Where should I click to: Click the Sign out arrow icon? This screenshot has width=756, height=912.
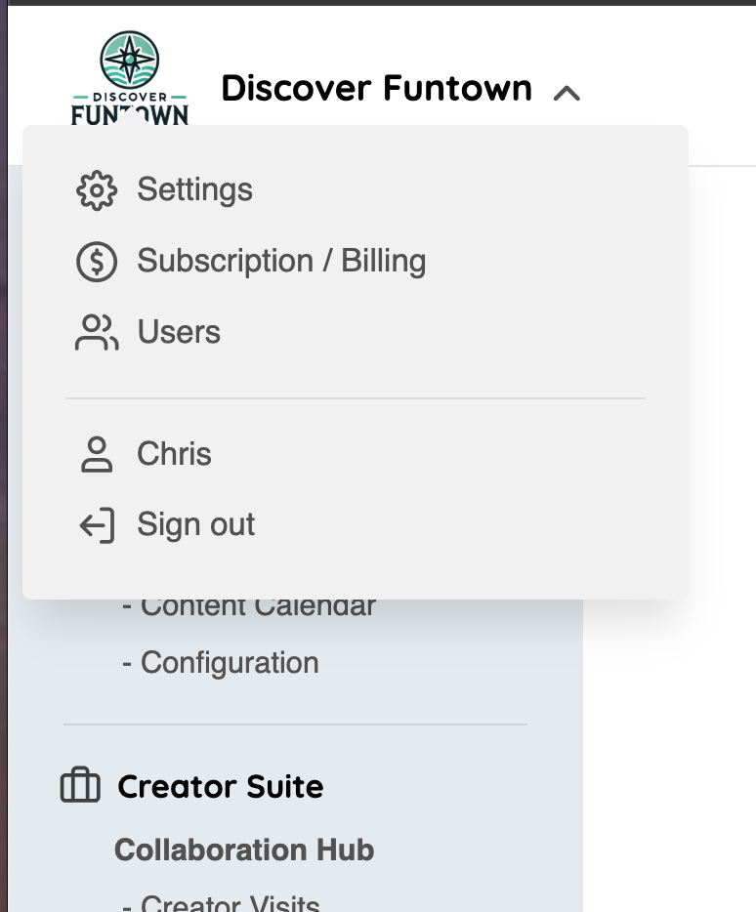[x=97, y=525]
